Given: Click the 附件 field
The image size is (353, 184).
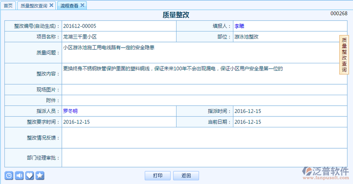Looking at the screenshot, I should coord(204,100).
